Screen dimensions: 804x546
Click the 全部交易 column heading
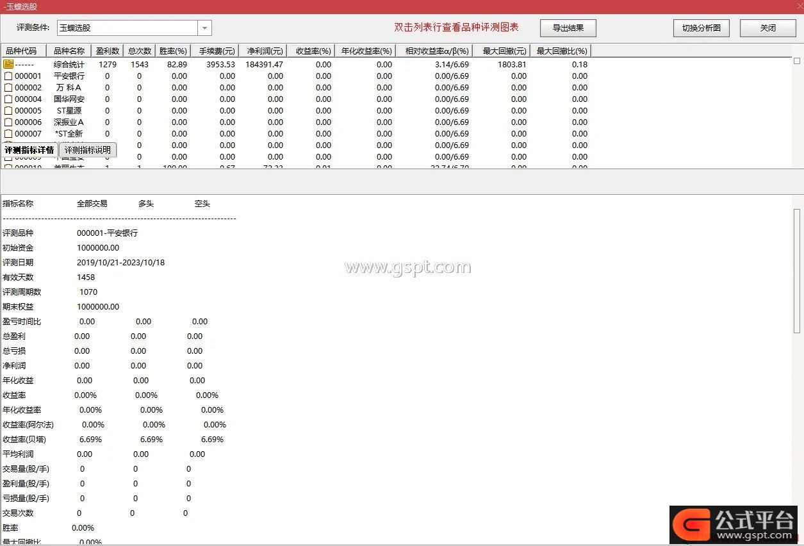pos(92,203)
